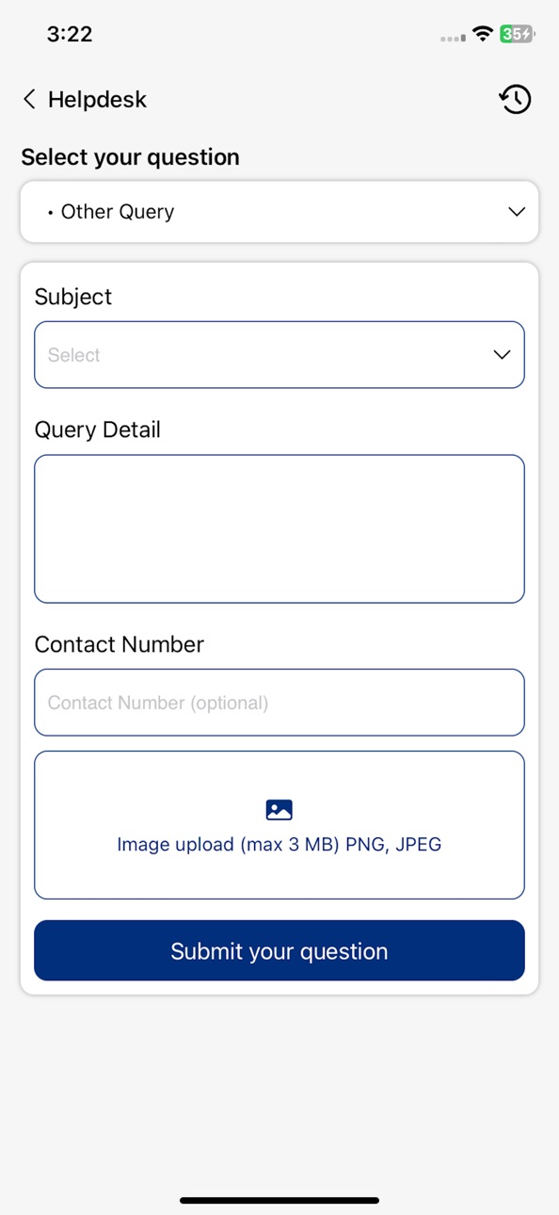This screenshot has height=1215, width=559.
Task: Click the Subject field label
Action: coord(73,297)
